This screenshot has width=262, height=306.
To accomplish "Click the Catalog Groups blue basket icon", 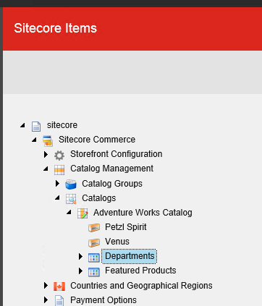I will (71, 184).
